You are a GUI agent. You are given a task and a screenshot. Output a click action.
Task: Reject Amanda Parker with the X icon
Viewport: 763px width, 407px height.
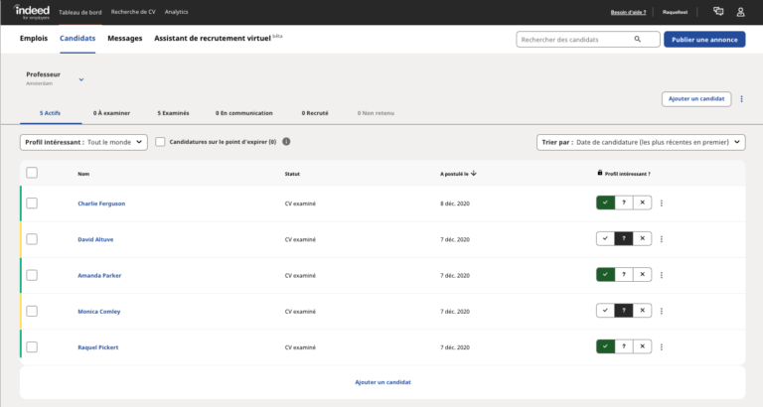coord(643,275)
